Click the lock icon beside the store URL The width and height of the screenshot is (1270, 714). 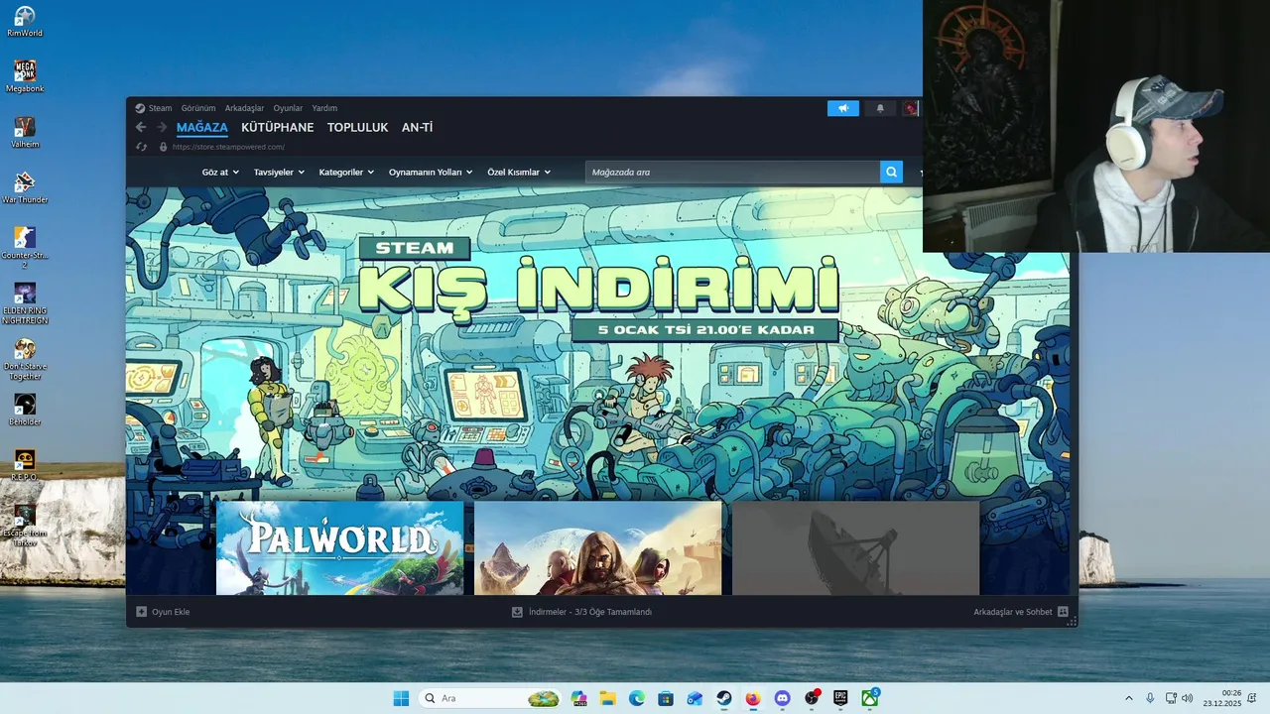pyautogui.click(x=163, y=147)
